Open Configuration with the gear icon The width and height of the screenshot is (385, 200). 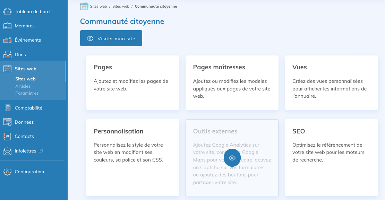7,172
